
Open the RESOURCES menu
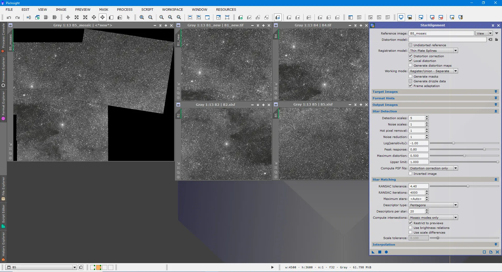226,9
